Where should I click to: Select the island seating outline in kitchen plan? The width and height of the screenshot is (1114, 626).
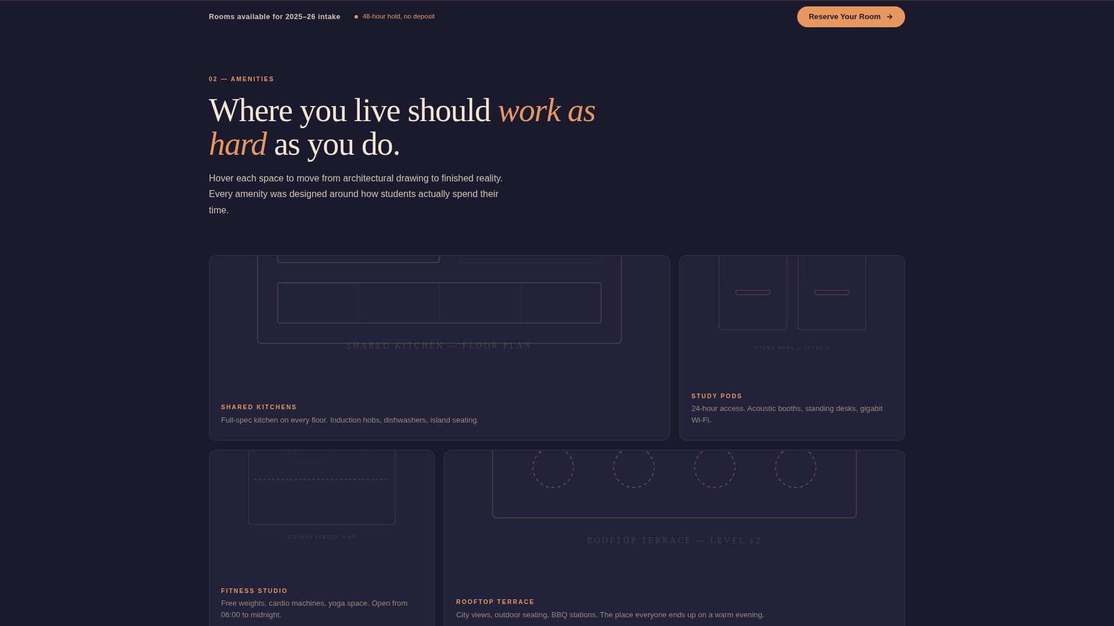[439, 303]
